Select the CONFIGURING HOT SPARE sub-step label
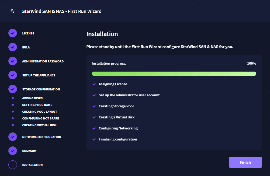This screenshot has height=176, width=270. point(41,118)
